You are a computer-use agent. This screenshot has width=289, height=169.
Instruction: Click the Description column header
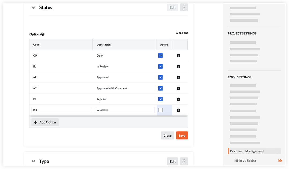click(x=124, y=45)
